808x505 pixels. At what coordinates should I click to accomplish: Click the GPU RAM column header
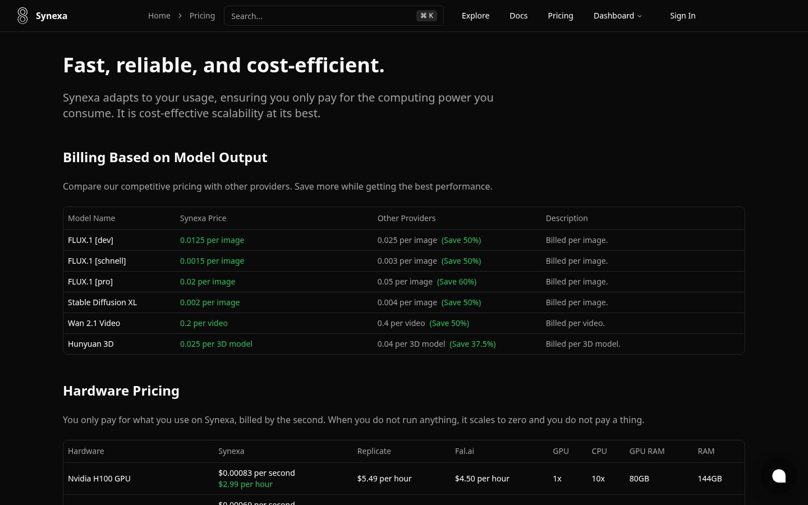[x=647, y=451]
